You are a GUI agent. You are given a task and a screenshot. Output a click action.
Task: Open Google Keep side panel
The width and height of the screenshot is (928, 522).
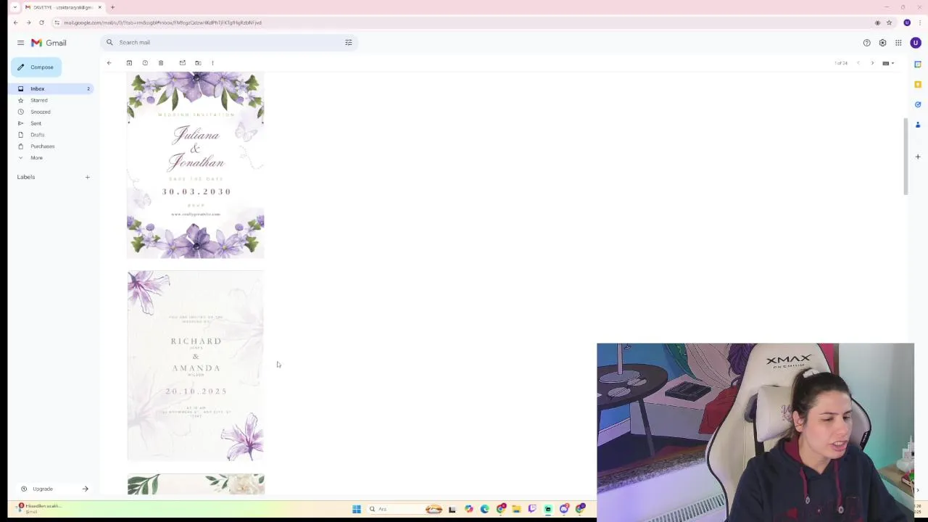click(917, 84)
